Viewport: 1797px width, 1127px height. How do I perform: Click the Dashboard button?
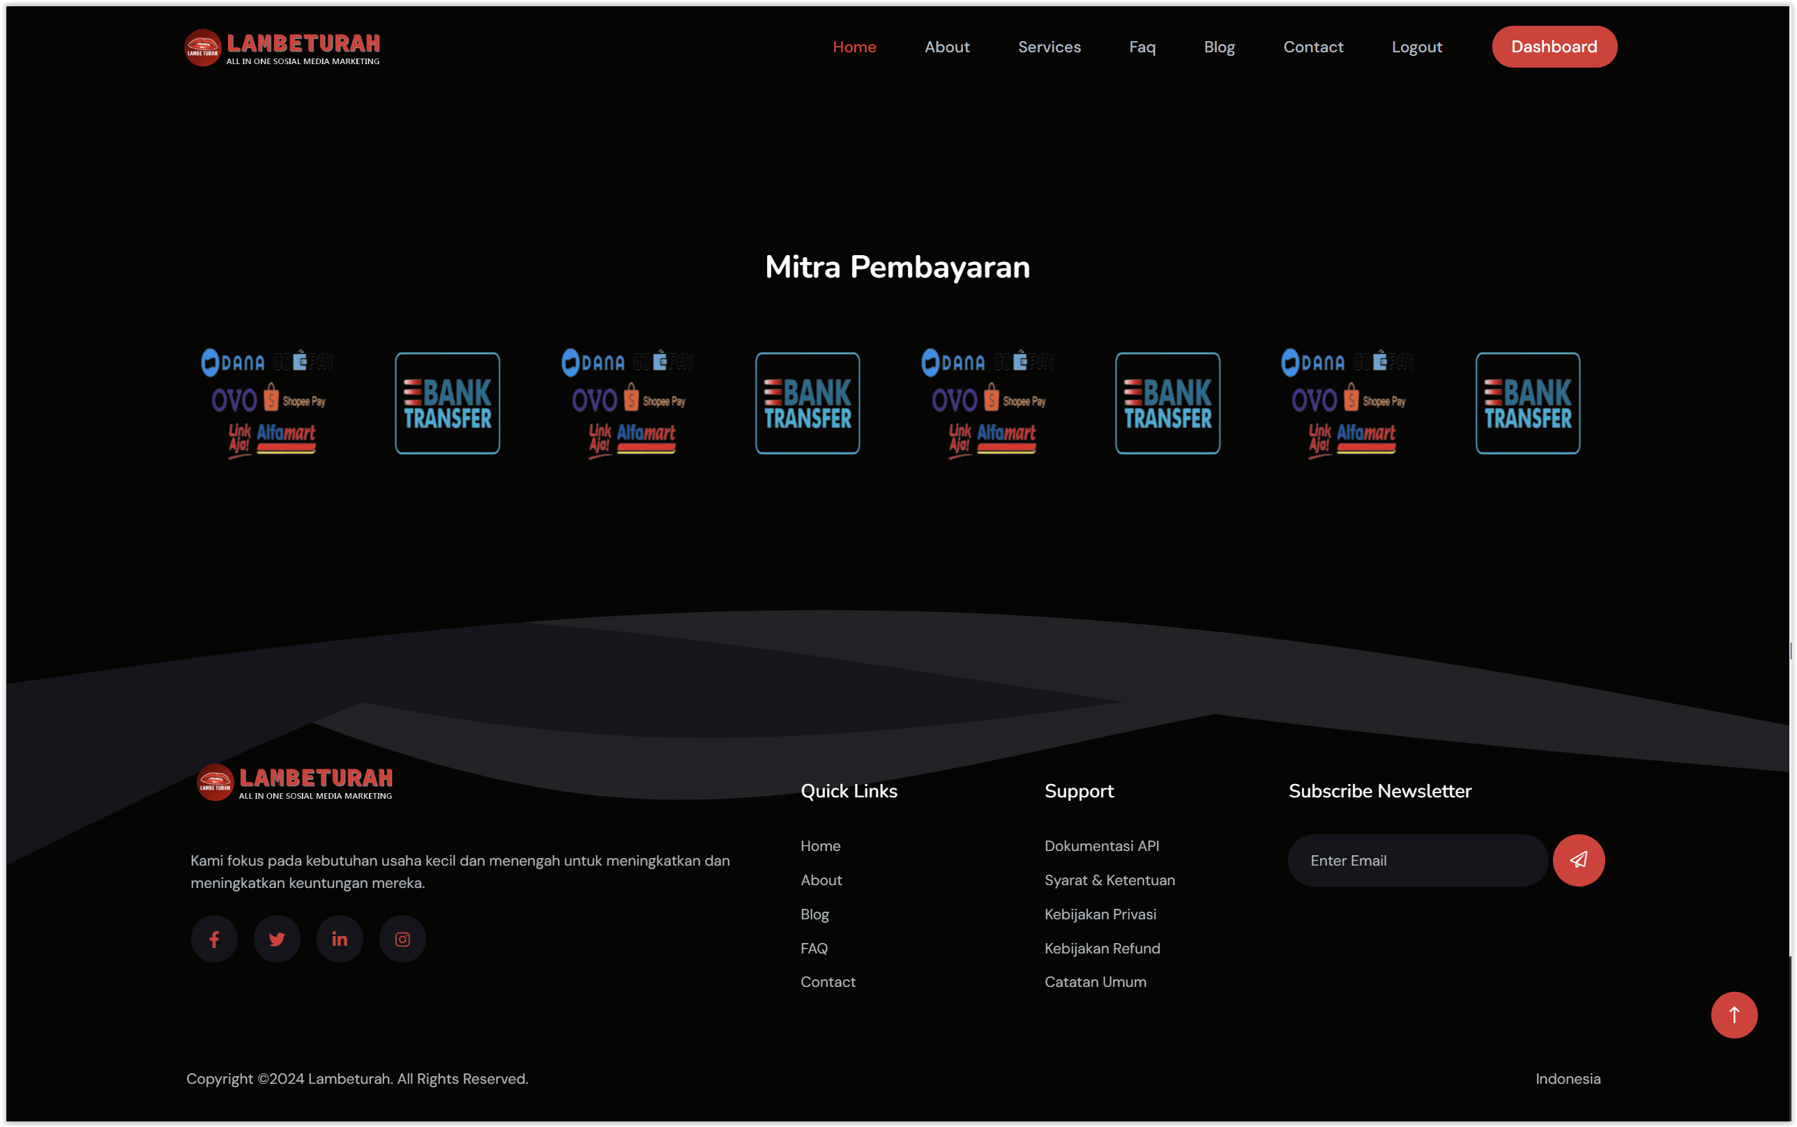tap(1554, 46)
